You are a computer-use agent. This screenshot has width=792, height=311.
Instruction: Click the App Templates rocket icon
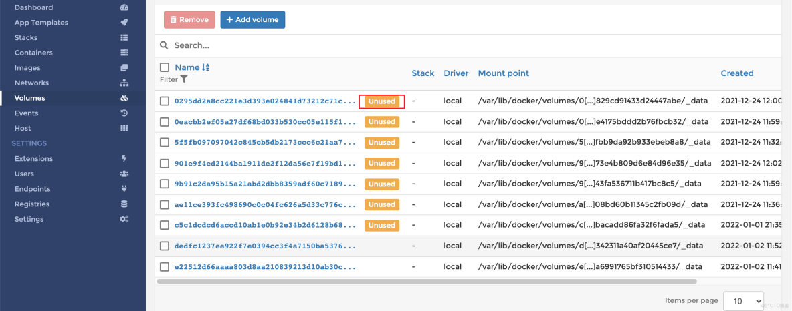(124, 23)
